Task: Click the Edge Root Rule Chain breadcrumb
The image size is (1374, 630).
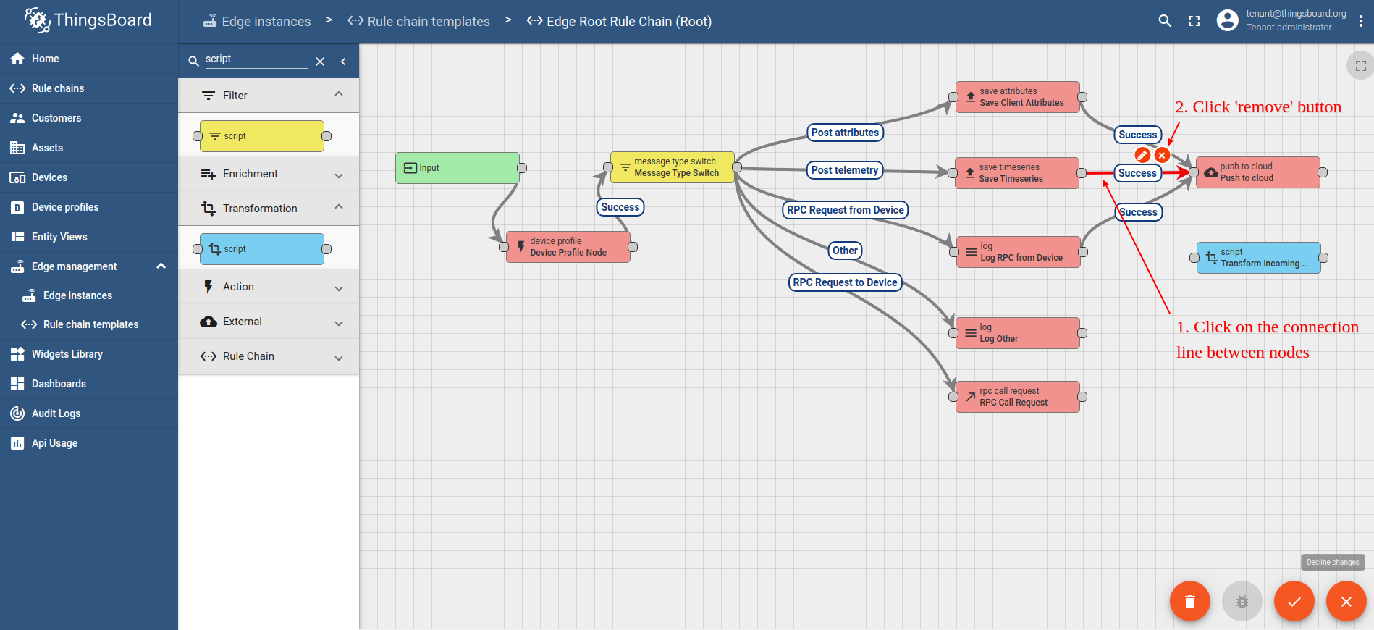Action: tap(620, 22)
